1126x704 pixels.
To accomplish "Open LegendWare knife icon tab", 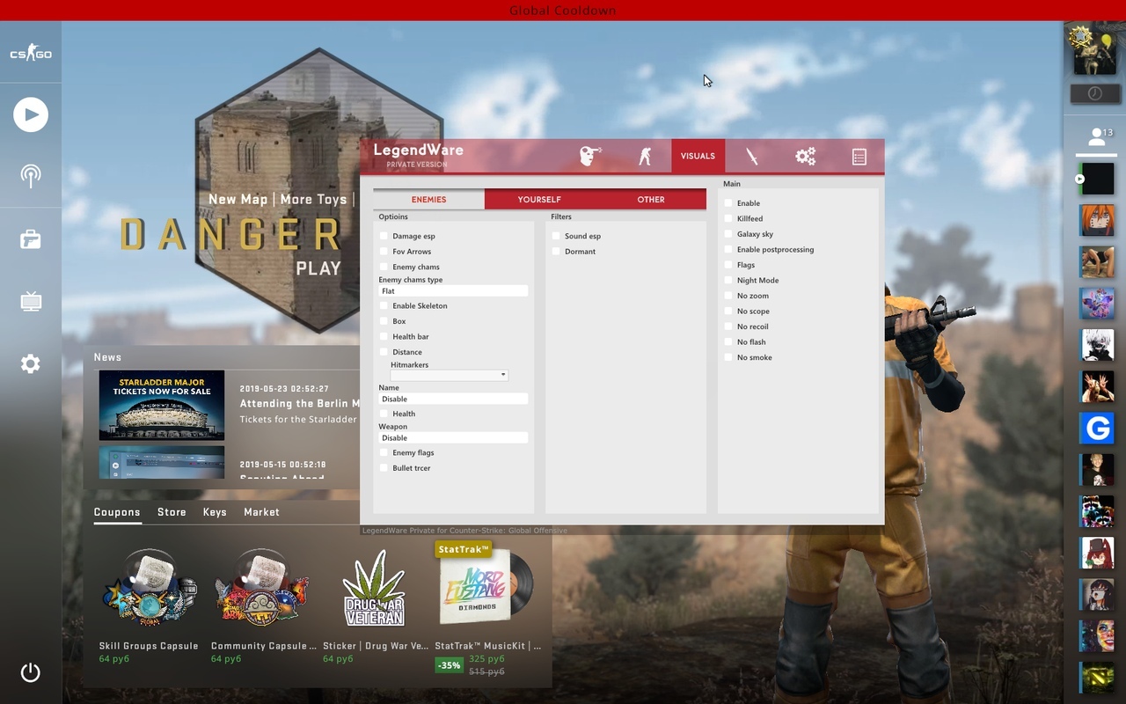I will pyautogui.click(x=752, y=156).
